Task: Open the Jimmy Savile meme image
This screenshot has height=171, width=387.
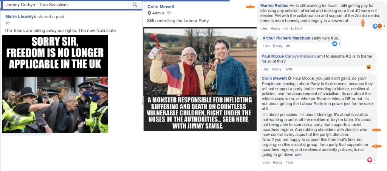Action: (200, 79)
